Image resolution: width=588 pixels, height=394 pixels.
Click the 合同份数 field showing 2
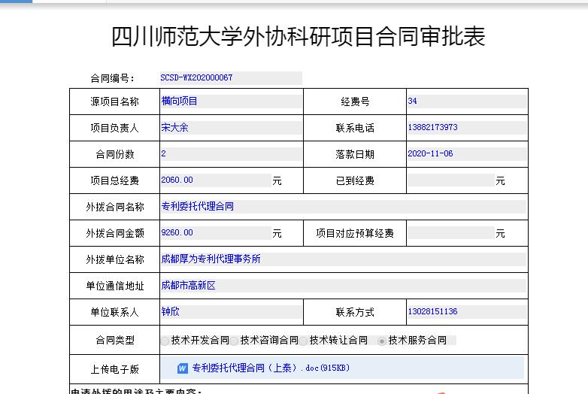click(231, 153)
